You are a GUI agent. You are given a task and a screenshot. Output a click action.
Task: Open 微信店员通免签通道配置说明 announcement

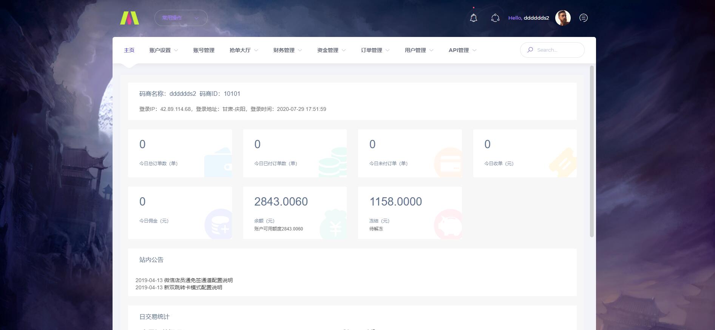click(x=198, y=280)
